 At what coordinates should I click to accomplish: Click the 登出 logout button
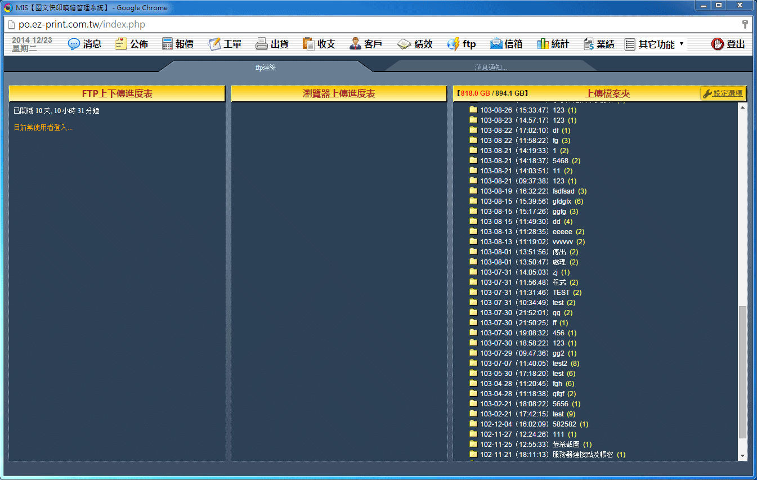[x=728, y=44]
